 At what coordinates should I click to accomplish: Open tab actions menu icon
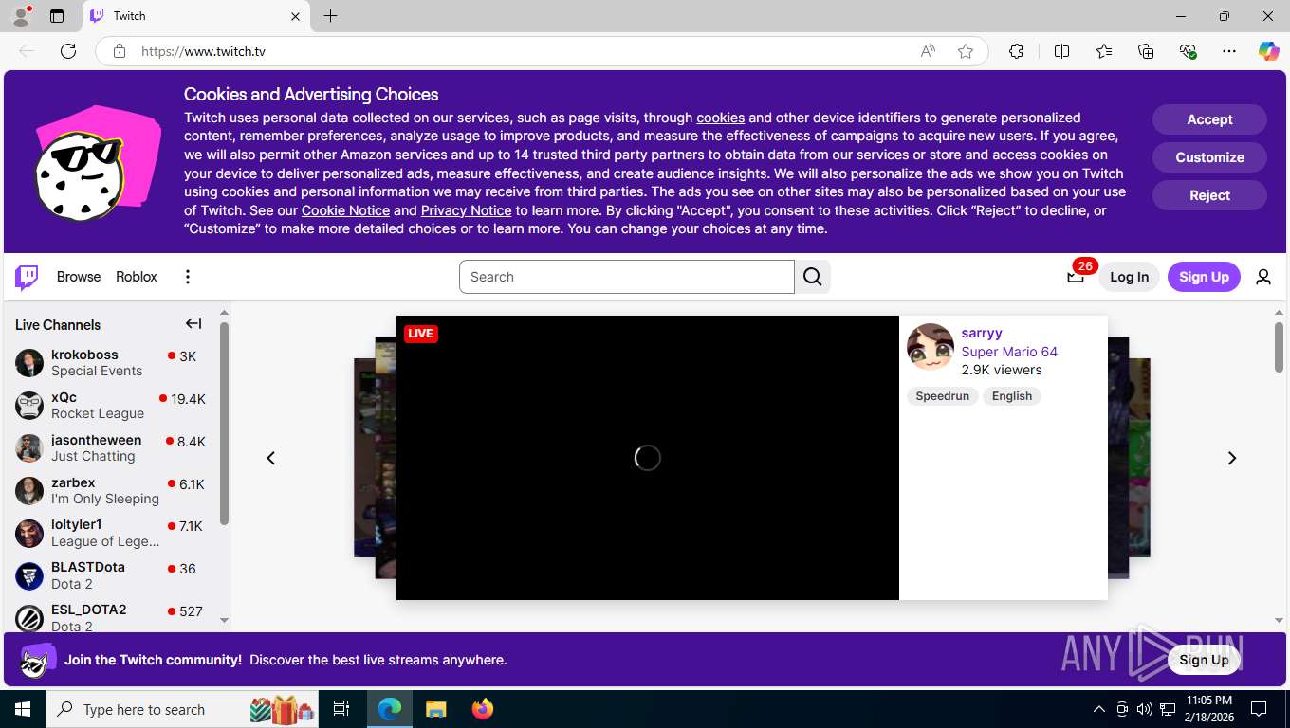coord(57,16)
